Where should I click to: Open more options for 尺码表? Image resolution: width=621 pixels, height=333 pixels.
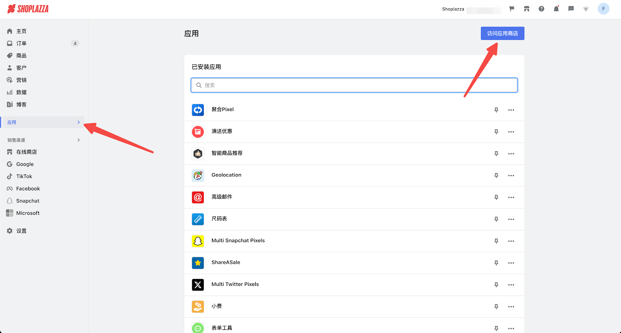pyautogui.click(x=511, y=219)
